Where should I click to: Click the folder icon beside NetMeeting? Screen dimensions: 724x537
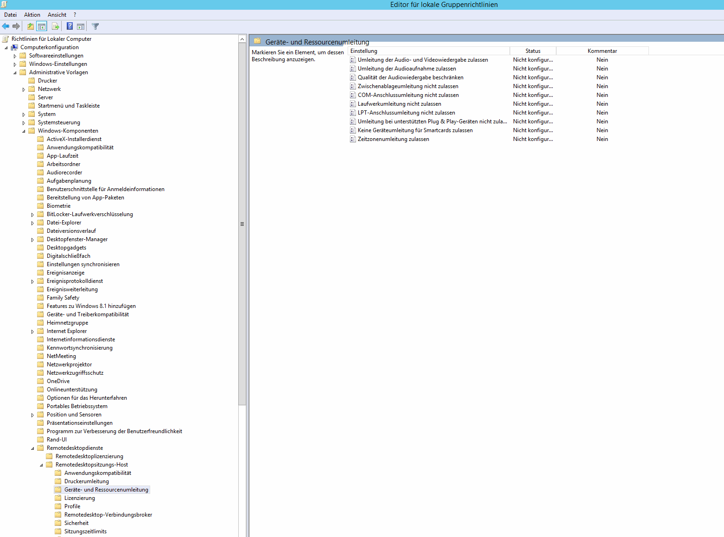(41, 356)
